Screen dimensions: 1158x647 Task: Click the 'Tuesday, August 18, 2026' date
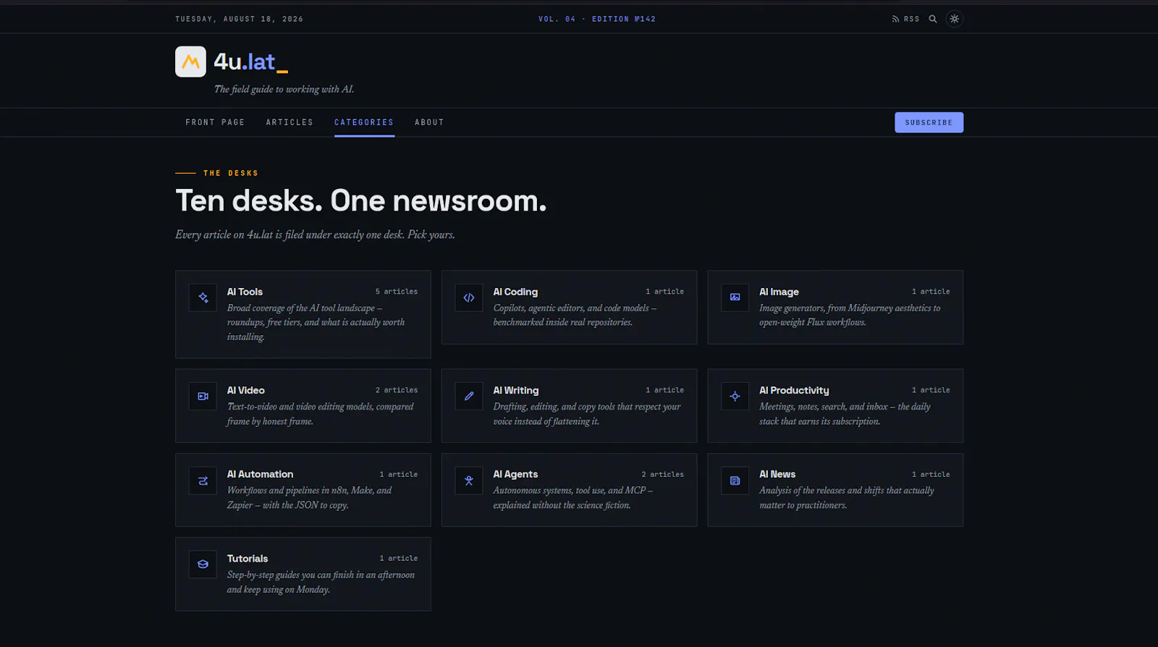pyautogui.click(x=240, y=19)
